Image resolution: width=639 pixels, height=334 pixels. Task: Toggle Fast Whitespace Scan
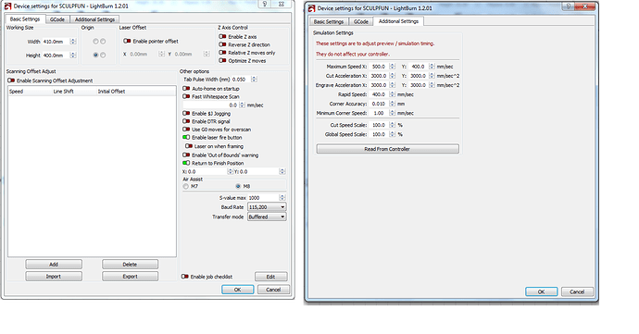[186, 96]
